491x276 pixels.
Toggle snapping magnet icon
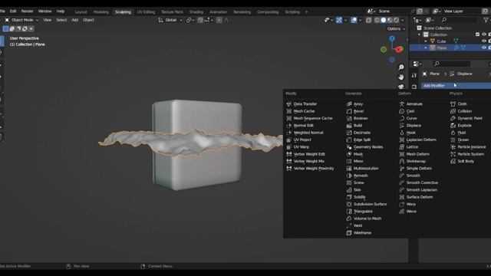[x=200, y=20]
